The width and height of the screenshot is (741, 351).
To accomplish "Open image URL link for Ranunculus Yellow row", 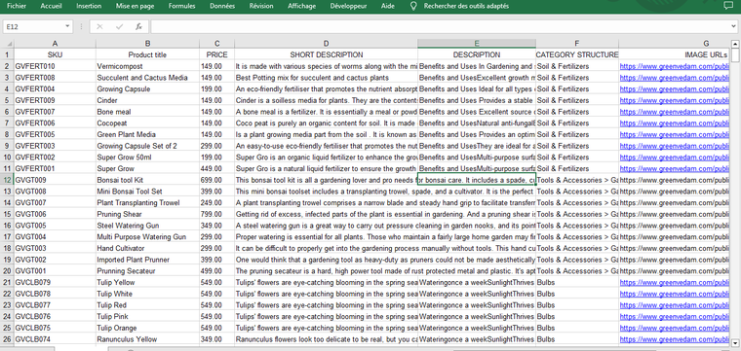I will (675, 339).
